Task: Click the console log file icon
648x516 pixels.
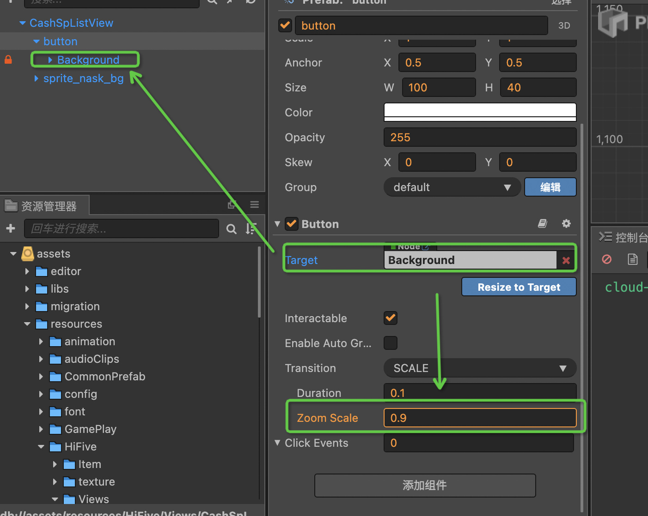Action: pyautogui.click(x=633, y=259)
